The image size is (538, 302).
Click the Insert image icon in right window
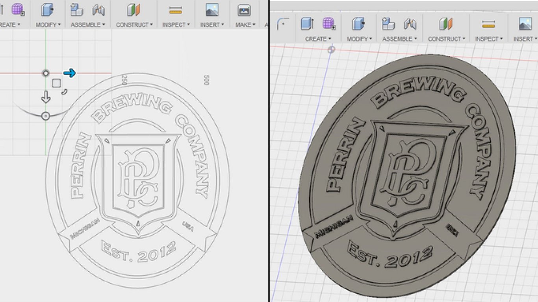(525, 24)
